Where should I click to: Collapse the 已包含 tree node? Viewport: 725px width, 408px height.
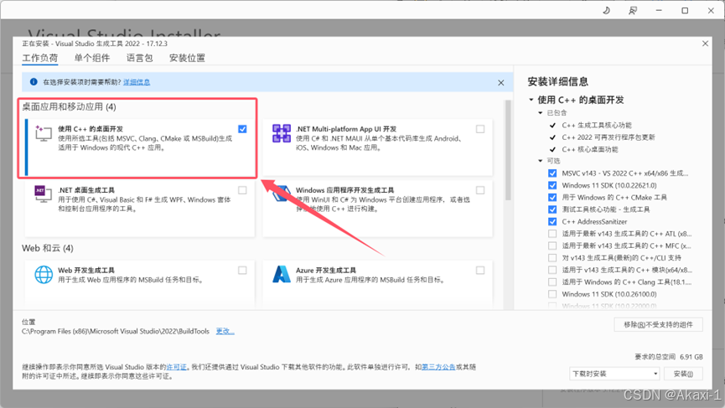(x=540, y=113)
